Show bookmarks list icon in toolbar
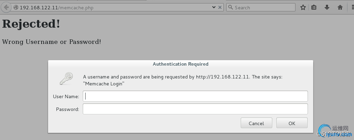The height and width of the screenshot is (140, 354). [x=314, y=7]
